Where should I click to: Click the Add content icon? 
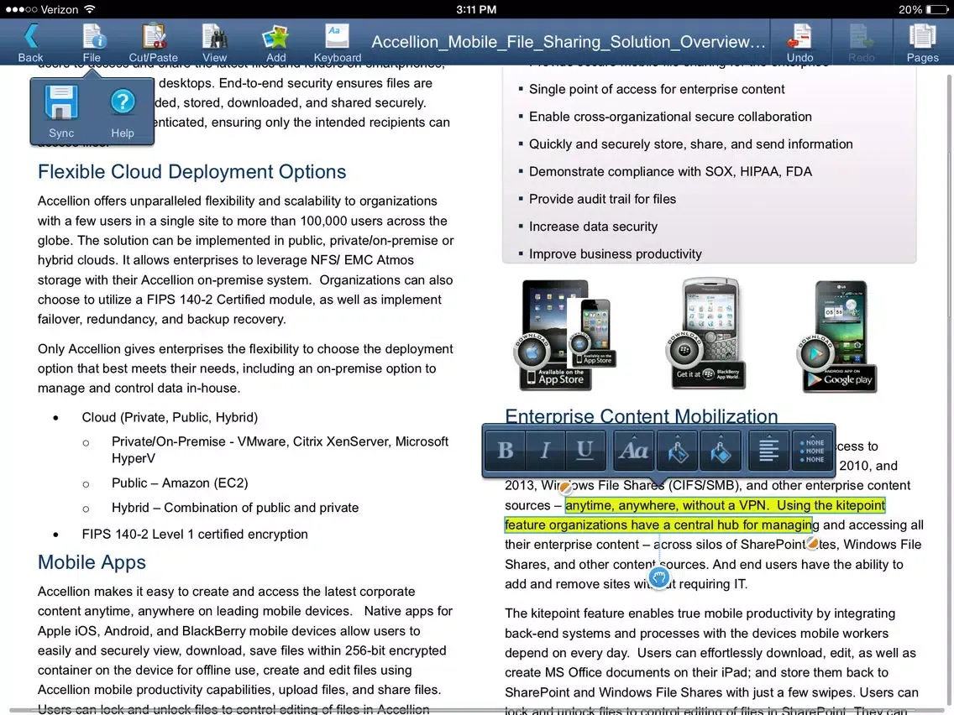275,39
